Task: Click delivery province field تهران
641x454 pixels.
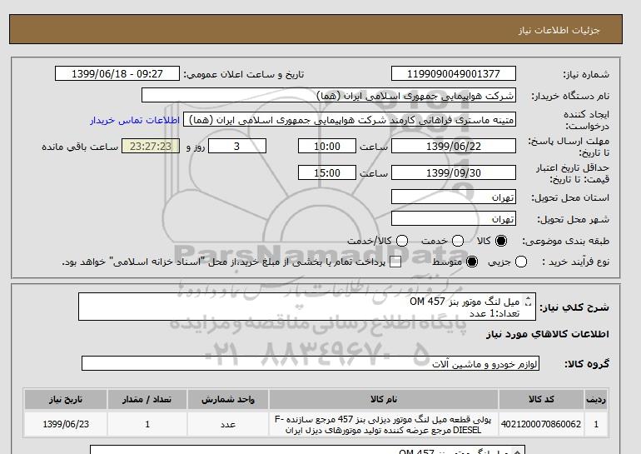Action: click(x=454, y=197)
